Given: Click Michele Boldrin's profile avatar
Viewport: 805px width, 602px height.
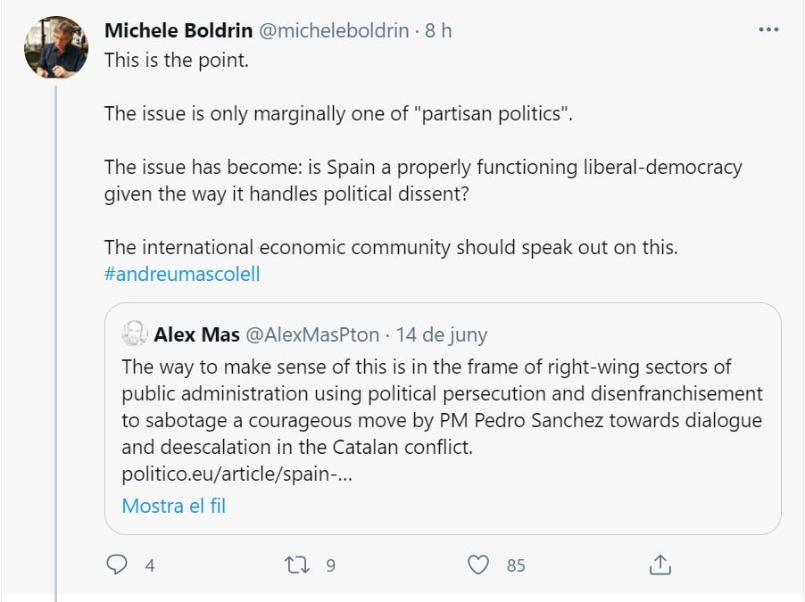Looking at the screenshot, I should pos(55,47).
